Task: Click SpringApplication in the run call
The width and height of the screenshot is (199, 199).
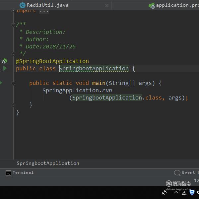Action: pyautogui.click(x=71, y=91)
